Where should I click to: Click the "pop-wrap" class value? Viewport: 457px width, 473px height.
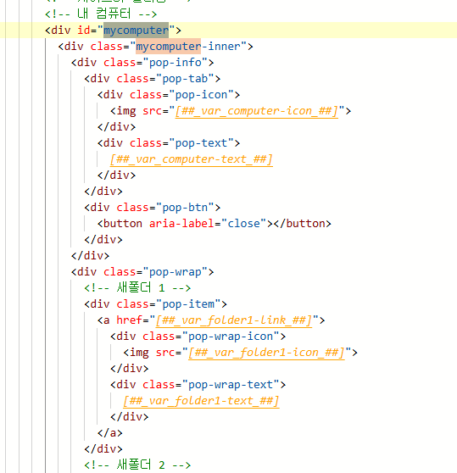(176, 272)
